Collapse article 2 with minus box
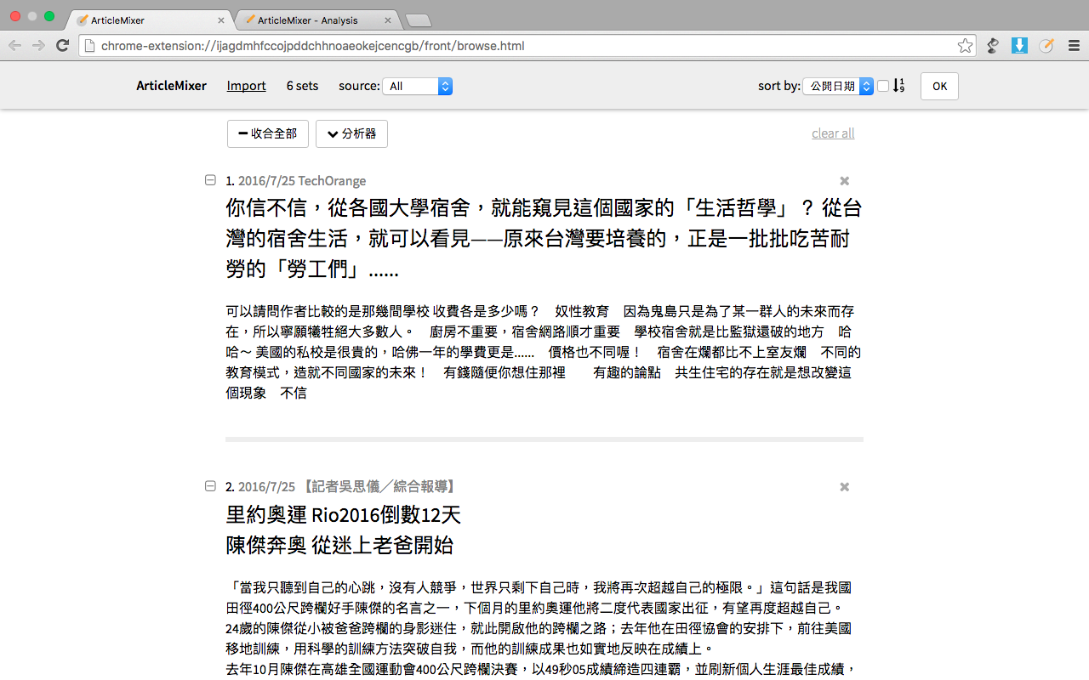 [210, 486]
